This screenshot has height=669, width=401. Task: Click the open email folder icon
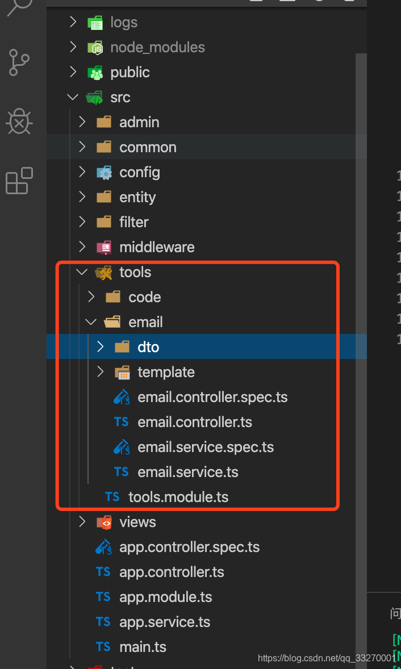[112, 322]
